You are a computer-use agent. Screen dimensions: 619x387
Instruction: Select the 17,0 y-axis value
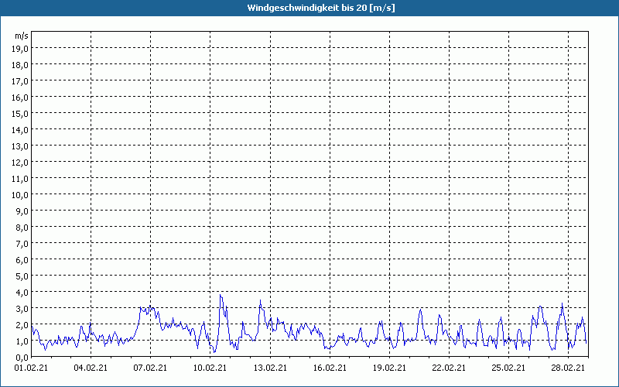click(21, 81)
